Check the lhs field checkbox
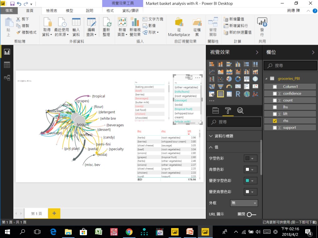Image resolution: width=318 pixels, height=238 pixels. [x=275, y=107]
